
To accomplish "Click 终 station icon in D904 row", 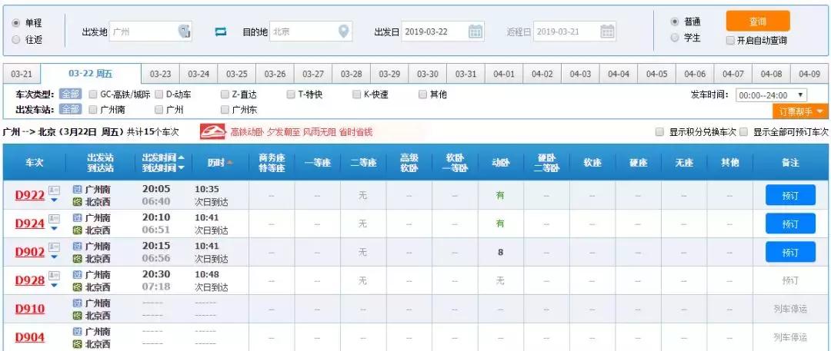I will [x=78, y=344].
